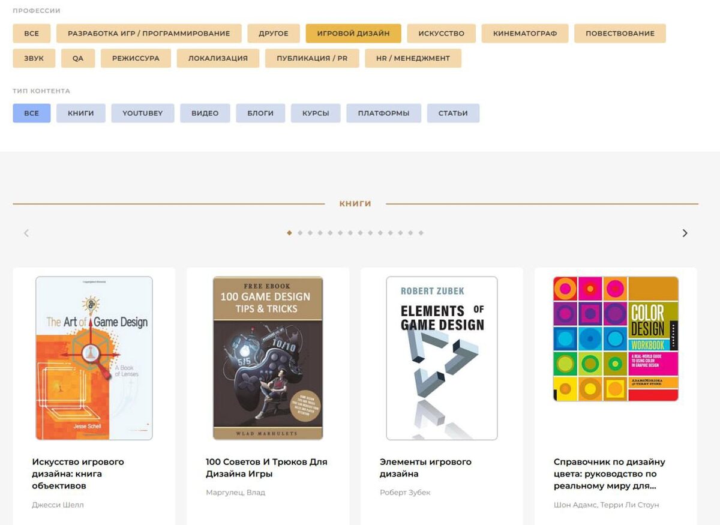Choose the РЕЖИССУРА filter
This screenshot has height=525, width=720.
click(x=136, y=58)
